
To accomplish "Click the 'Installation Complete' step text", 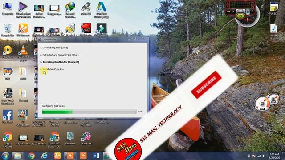I will 52,69.
